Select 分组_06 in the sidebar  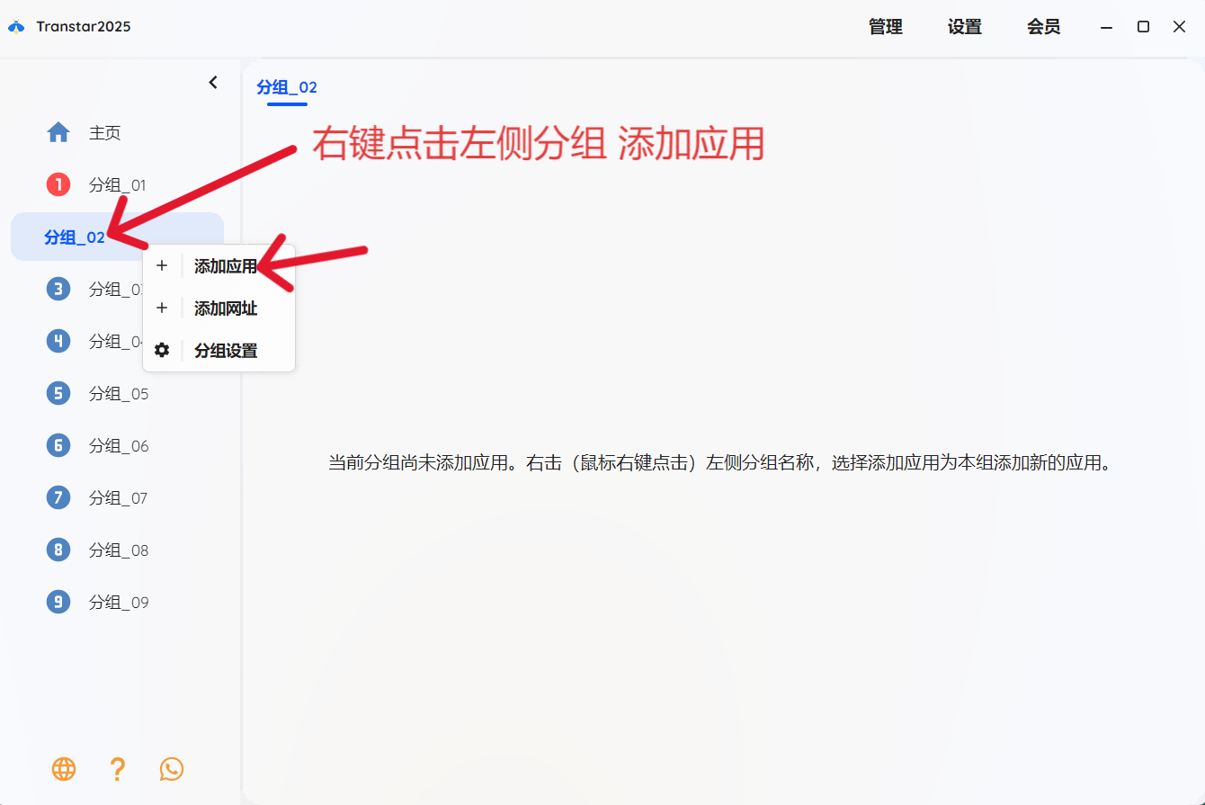(118, 446)
